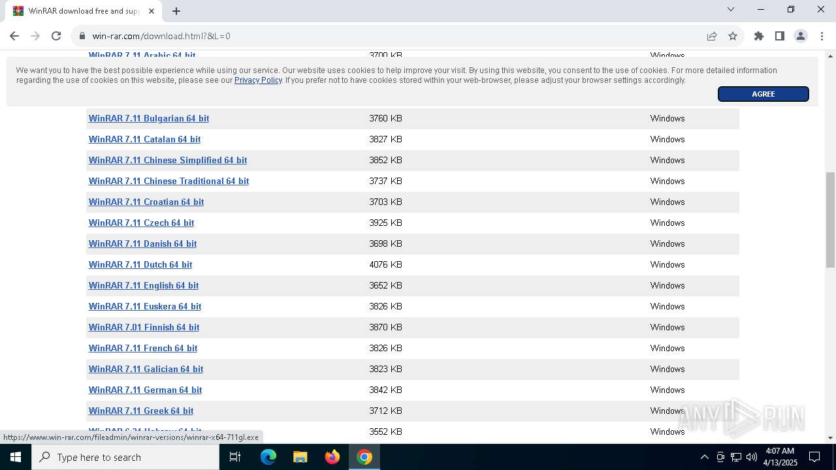Open the volume speaker tray icon
Screen dimensions: 836x470
tap(752, 457)
